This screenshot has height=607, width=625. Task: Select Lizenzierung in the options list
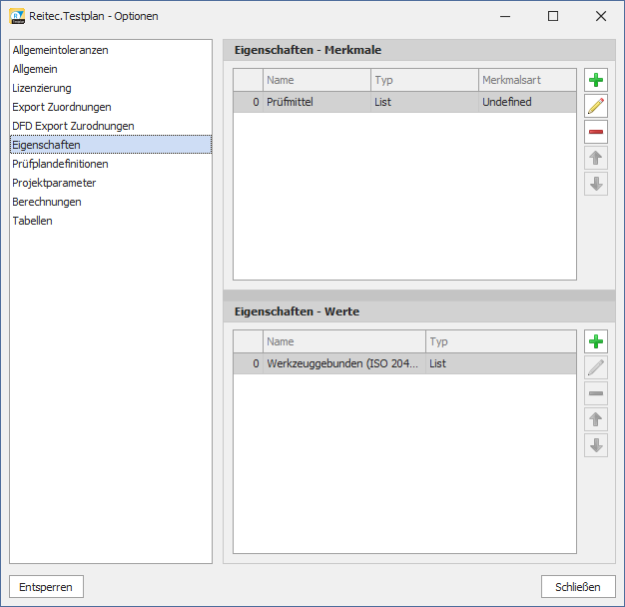pos(42,88)
